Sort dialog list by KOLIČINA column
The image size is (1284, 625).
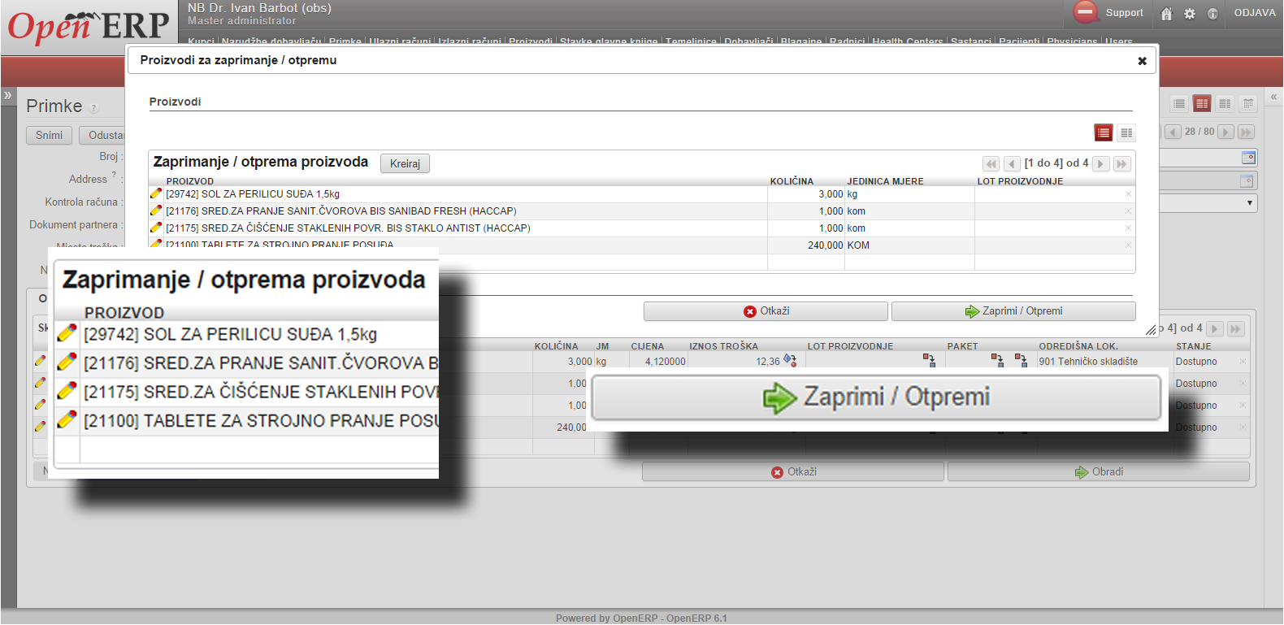click(x=792, y=182)
